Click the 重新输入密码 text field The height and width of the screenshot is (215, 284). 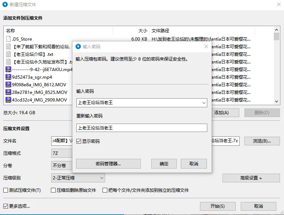(141, 128)
